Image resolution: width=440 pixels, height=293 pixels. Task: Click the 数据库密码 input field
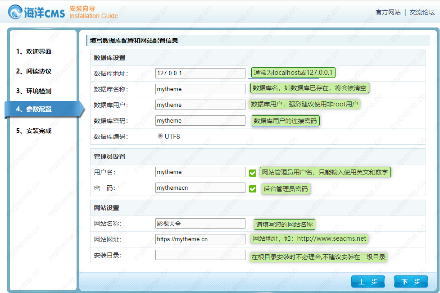pos(200,120)
